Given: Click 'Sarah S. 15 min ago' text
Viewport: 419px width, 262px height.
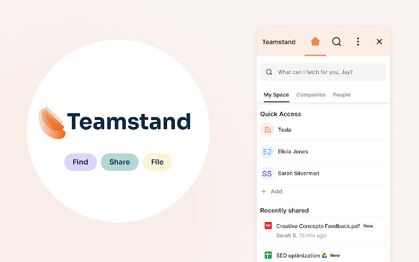Looking at the screenshot, I should (301, 236).
